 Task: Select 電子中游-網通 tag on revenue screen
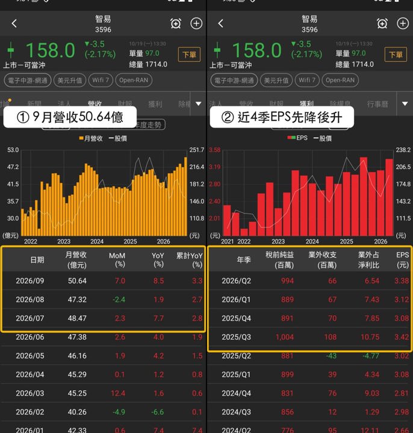click(28, 81)
